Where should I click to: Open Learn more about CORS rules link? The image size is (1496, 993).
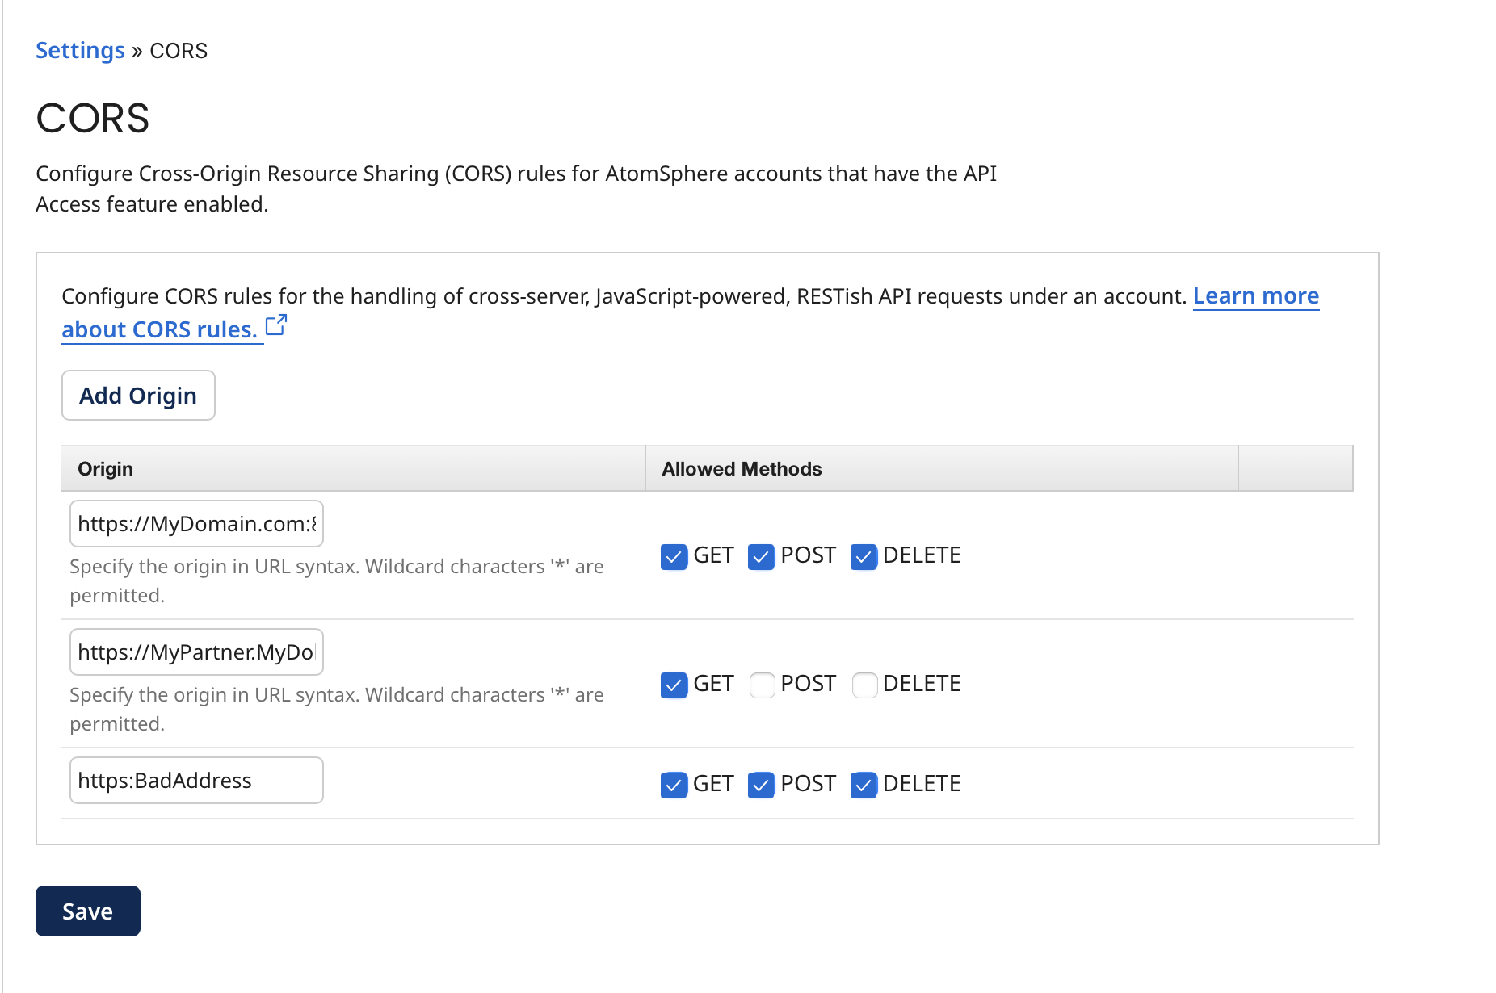pyautogui.click(x=1255, y=296)
